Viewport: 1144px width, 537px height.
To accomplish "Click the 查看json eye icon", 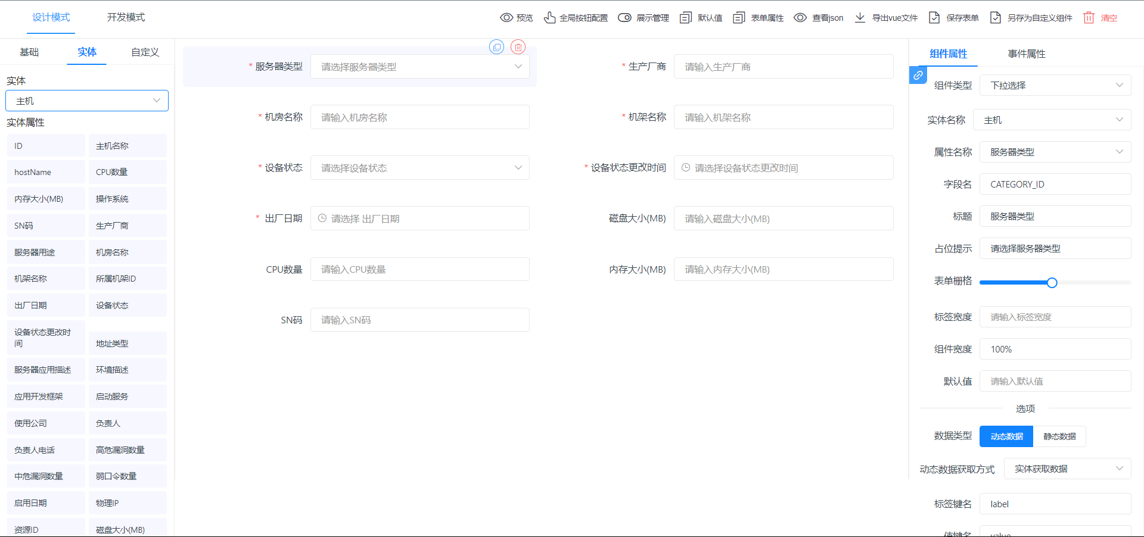I will (800, 18).
